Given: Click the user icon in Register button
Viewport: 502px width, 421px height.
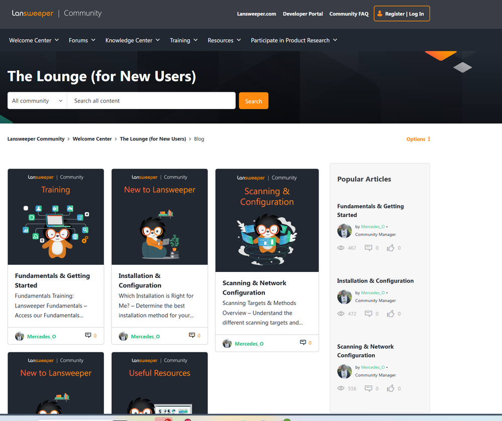Looking at the screenshot, I should [380, 14].
